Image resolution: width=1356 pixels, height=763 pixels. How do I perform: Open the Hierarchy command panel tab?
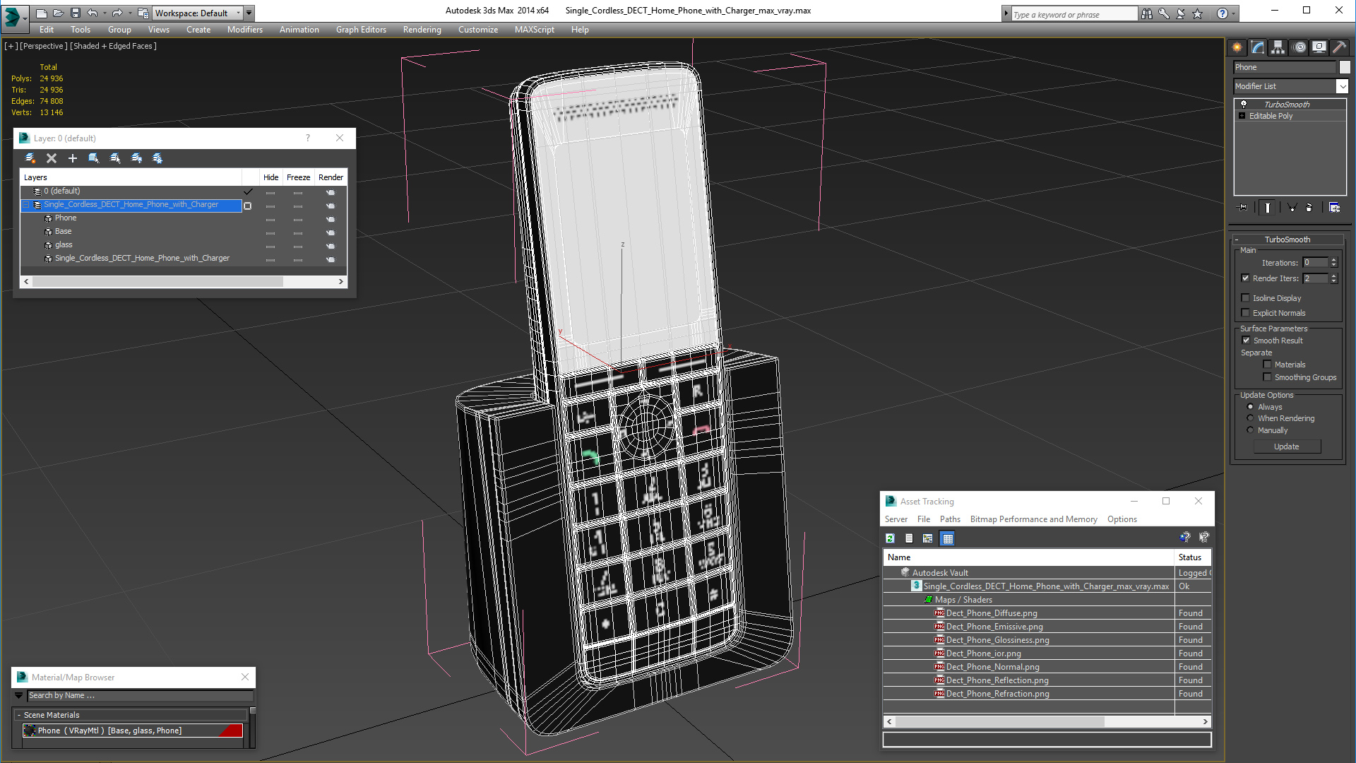coord(1278,47)
